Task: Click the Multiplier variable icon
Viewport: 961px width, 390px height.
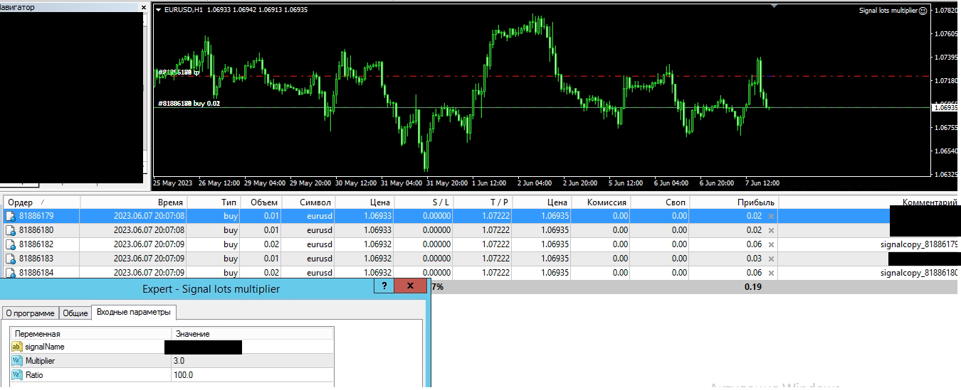Action: click(x=17, y=361)
